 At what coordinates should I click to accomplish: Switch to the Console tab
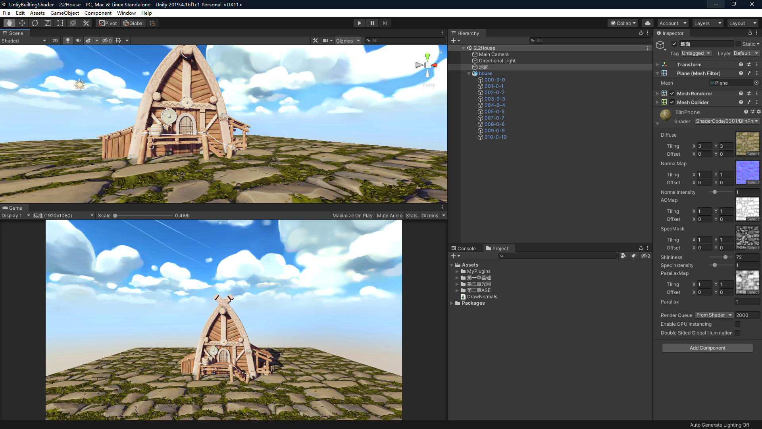pos(464,248)
